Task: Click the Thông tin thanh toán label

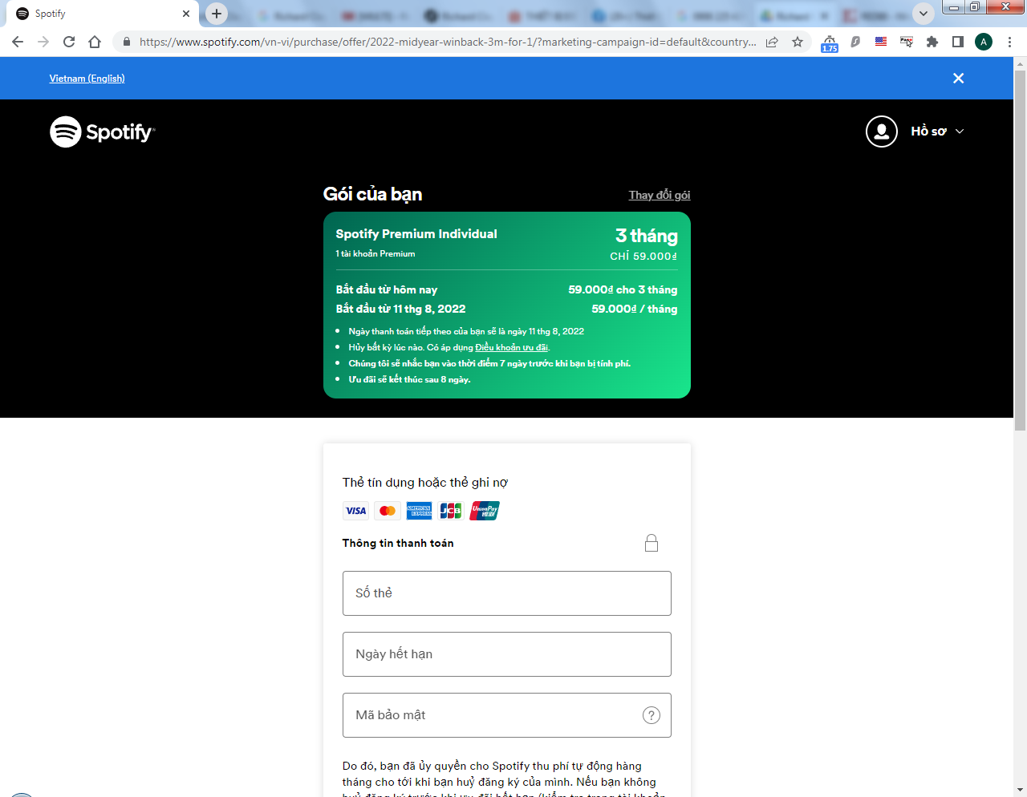Action: pos(398,543)
